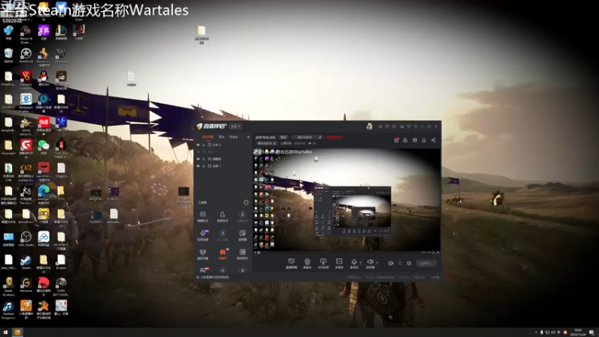Open Steam shortcut on the desktop

(x=25, y=263)
